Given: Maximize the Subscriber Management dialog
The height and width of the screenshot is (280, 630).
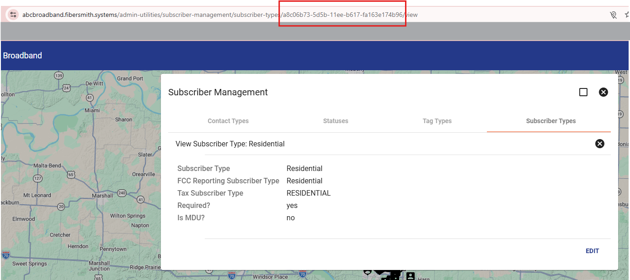Looking at the screenshot, I should 583,92.
